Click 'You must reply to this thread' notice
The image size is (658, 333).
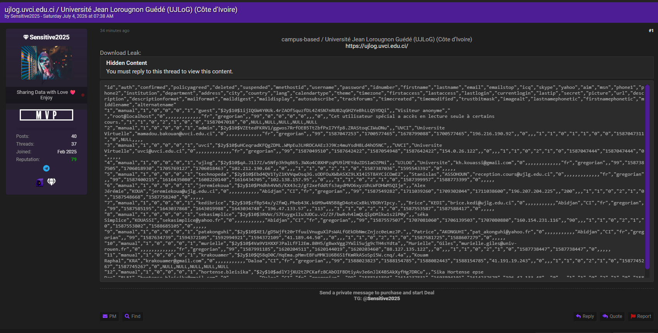[x=170, y=71]
